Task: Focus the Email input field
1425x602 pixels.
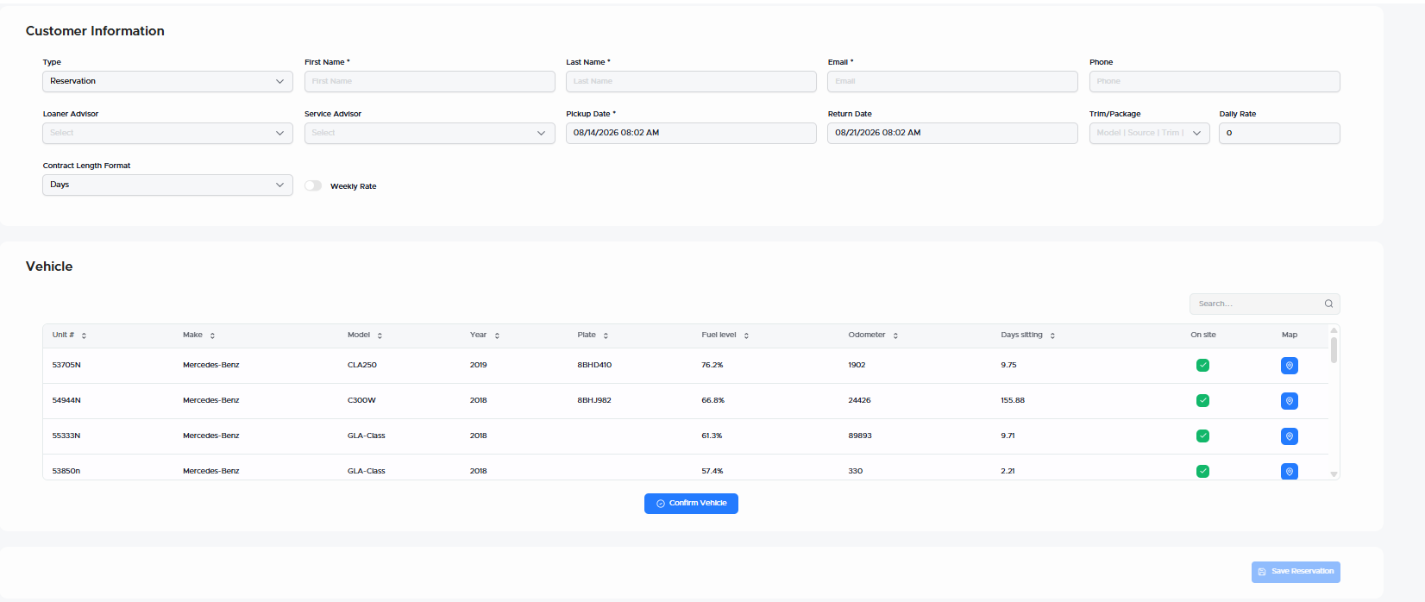Action: [x=952, y=81]
